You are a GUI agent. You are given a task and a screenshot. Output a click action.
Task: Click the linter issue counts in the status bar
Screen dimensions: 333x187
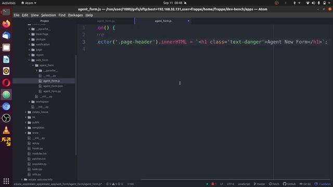pyautogui.click(x=114, y=184)
